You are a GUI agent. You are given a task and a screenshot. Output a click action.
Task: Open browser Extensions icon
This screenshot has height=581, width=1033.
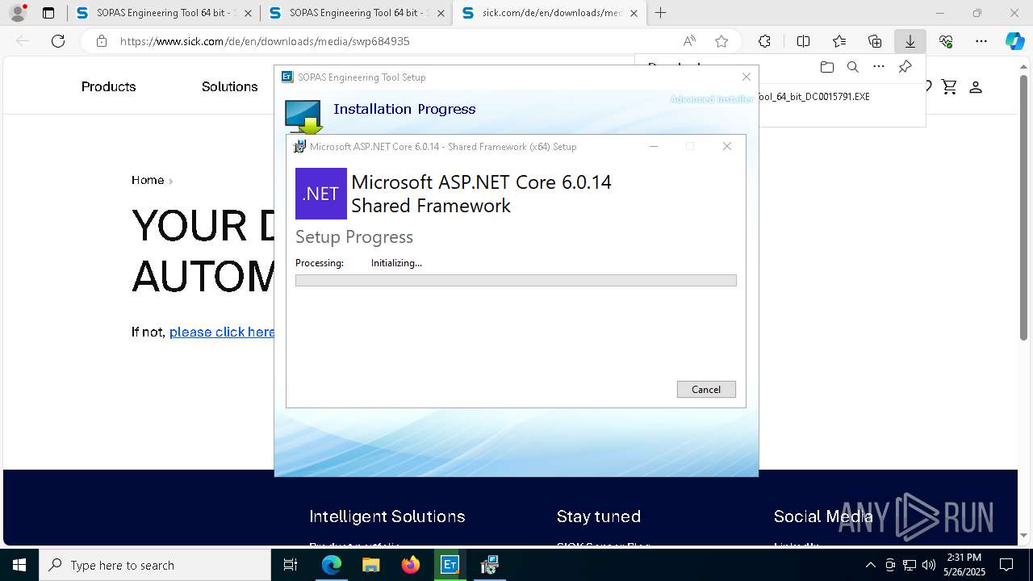point(764,41)
